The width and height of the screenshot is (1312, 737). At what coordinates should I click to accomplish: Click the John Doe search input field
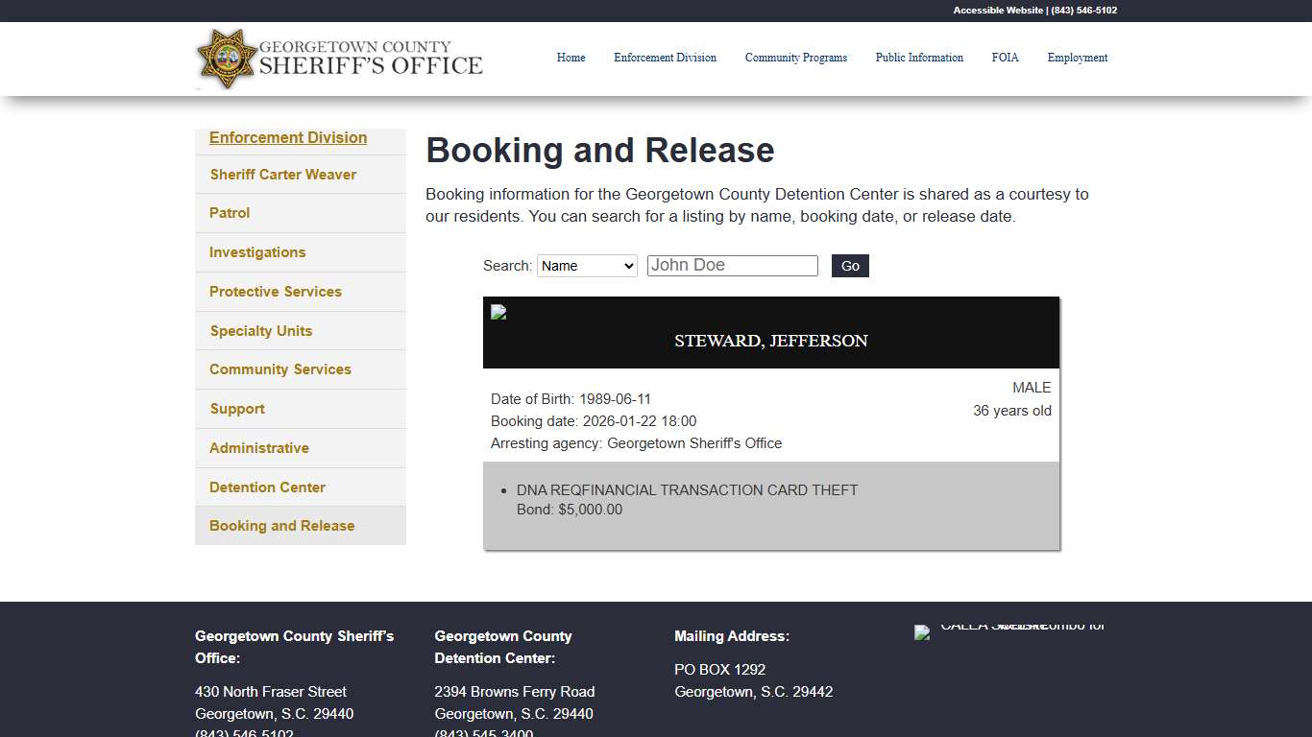coord(732,265)
